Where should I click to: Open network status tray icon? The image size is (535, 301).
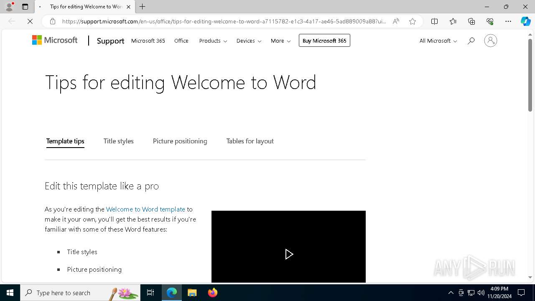point(471,293)
